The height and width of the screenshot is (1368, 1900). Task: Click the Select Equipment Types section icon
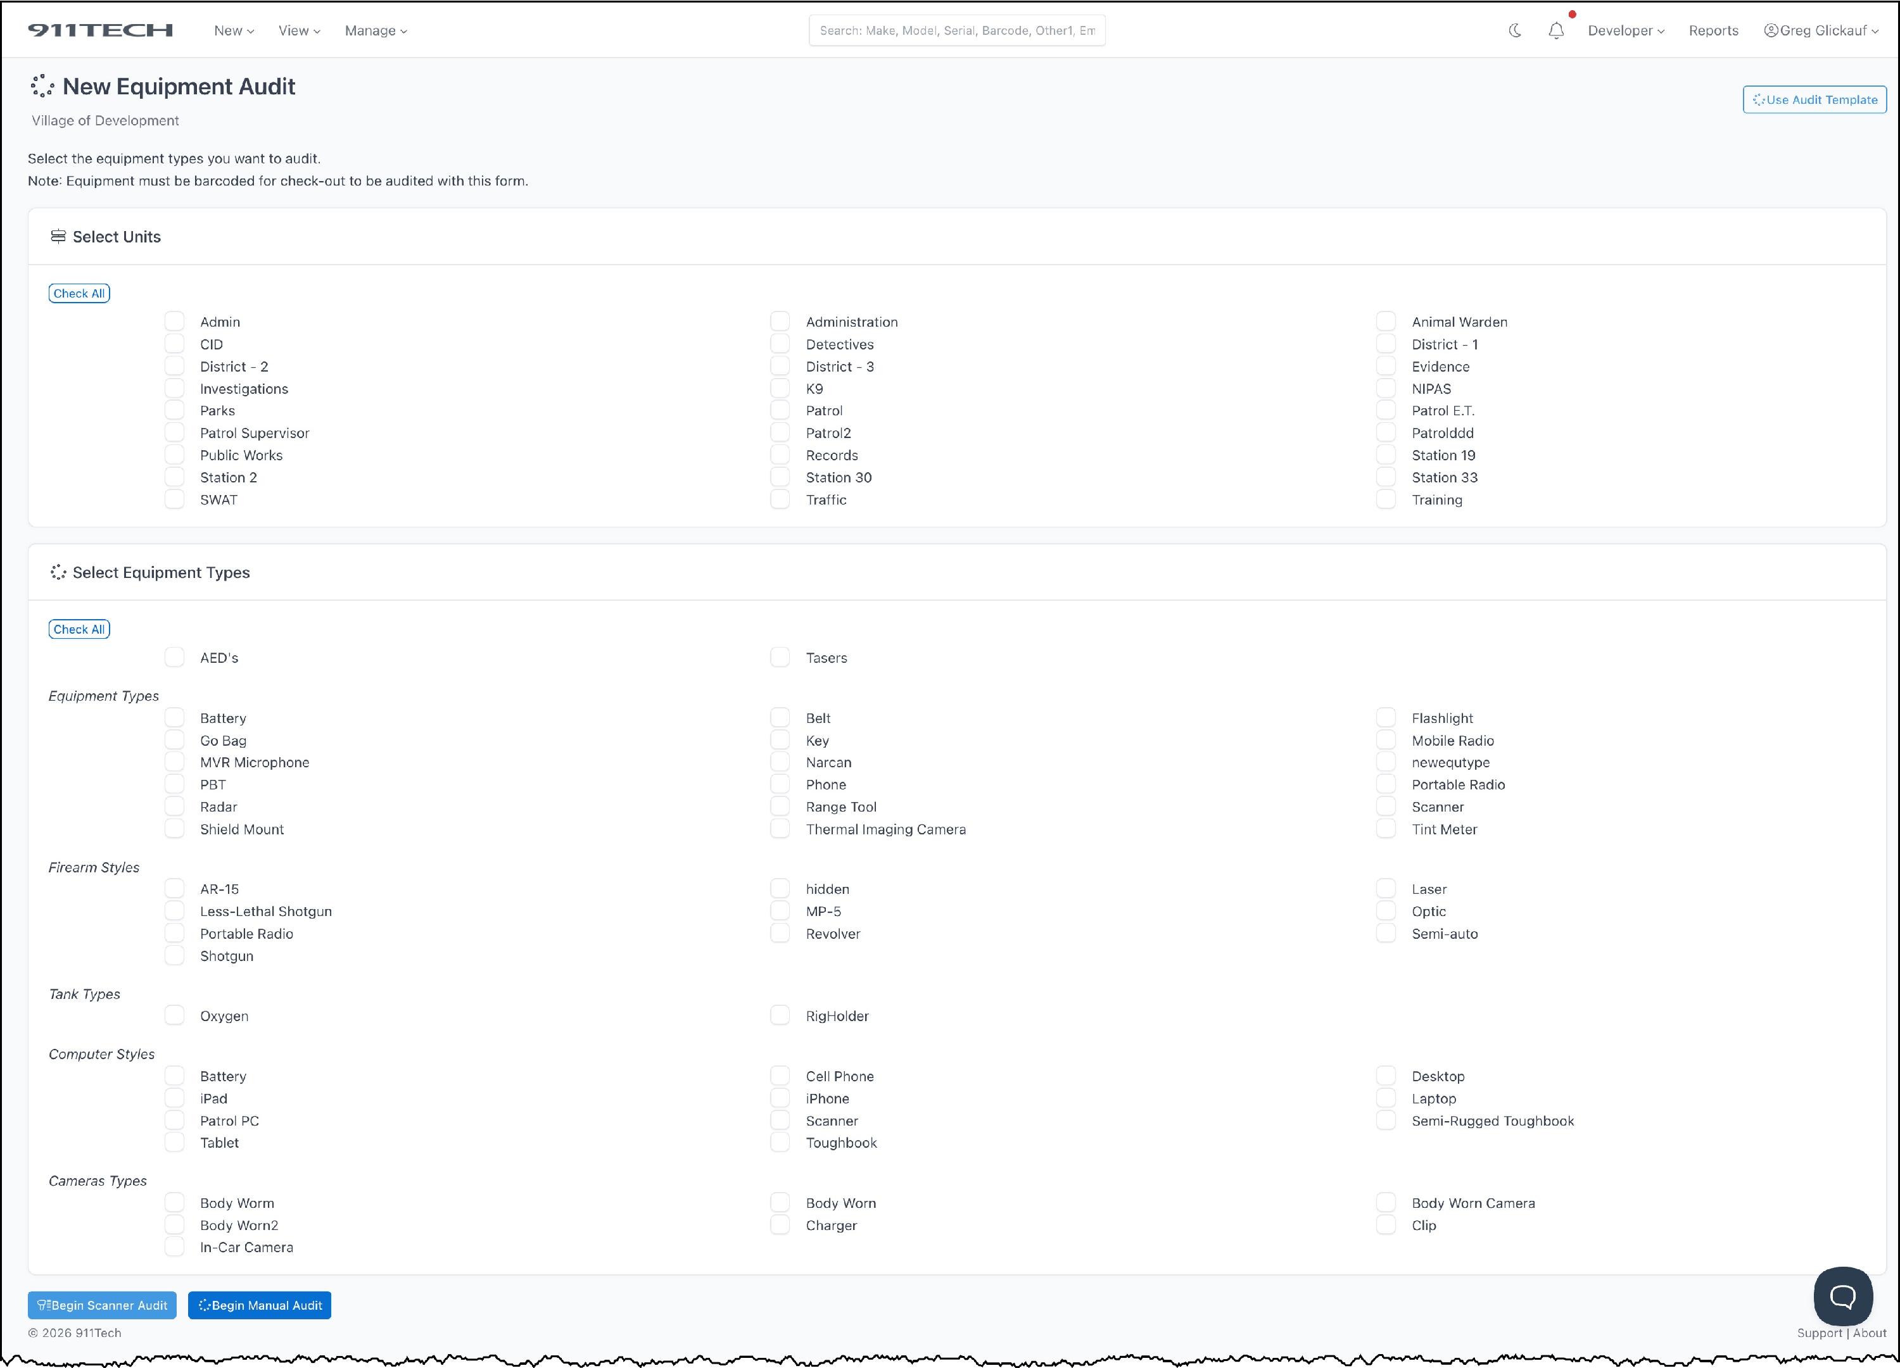tap(58, 573)
